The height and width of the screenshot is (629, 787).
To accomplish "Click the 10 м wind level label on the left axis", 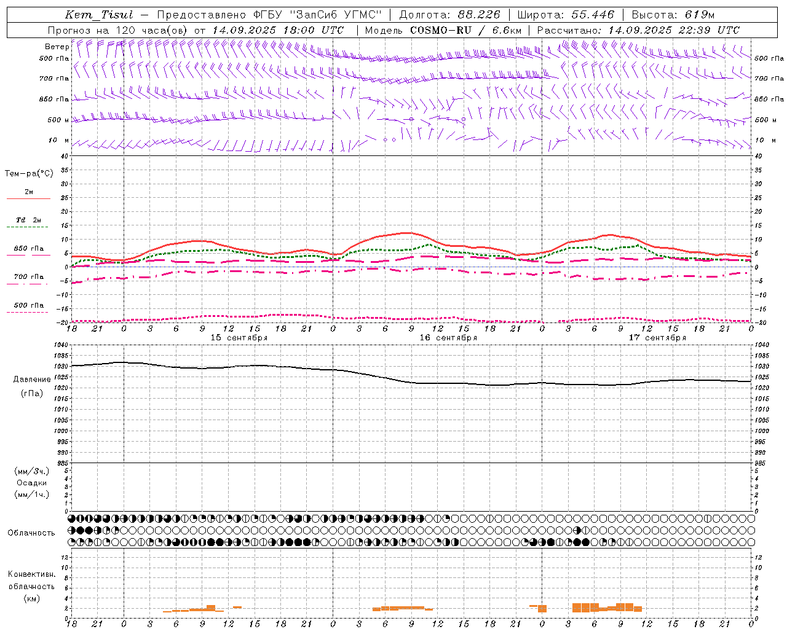I will 59,141.
